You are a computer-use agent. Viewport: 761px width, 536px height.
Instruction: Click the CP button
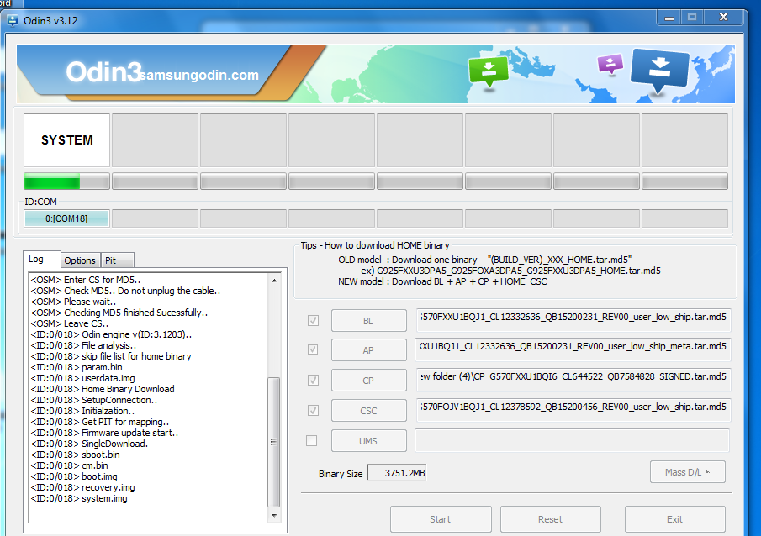[x=369, y=381]
